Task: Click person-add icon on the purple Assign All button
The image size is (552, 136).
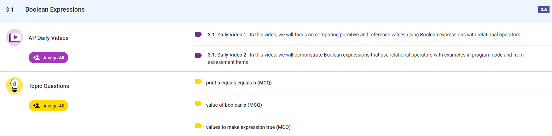Action: point(36,58)
